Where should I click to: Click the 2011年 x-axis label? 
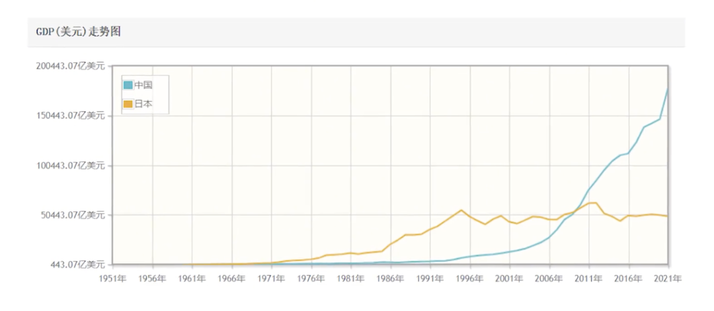[x=589, y=279]
